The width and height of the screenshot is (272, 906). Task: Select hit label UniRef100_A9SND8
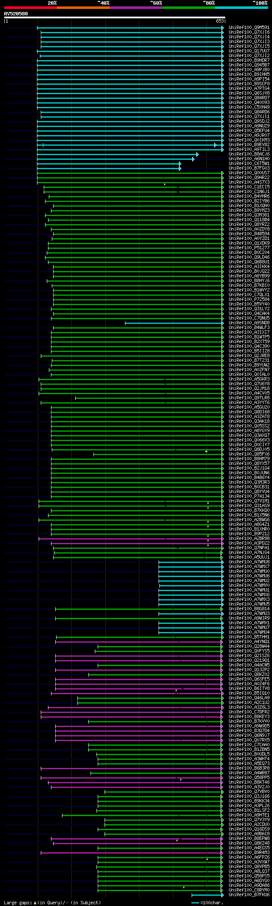tap(249, 323)
